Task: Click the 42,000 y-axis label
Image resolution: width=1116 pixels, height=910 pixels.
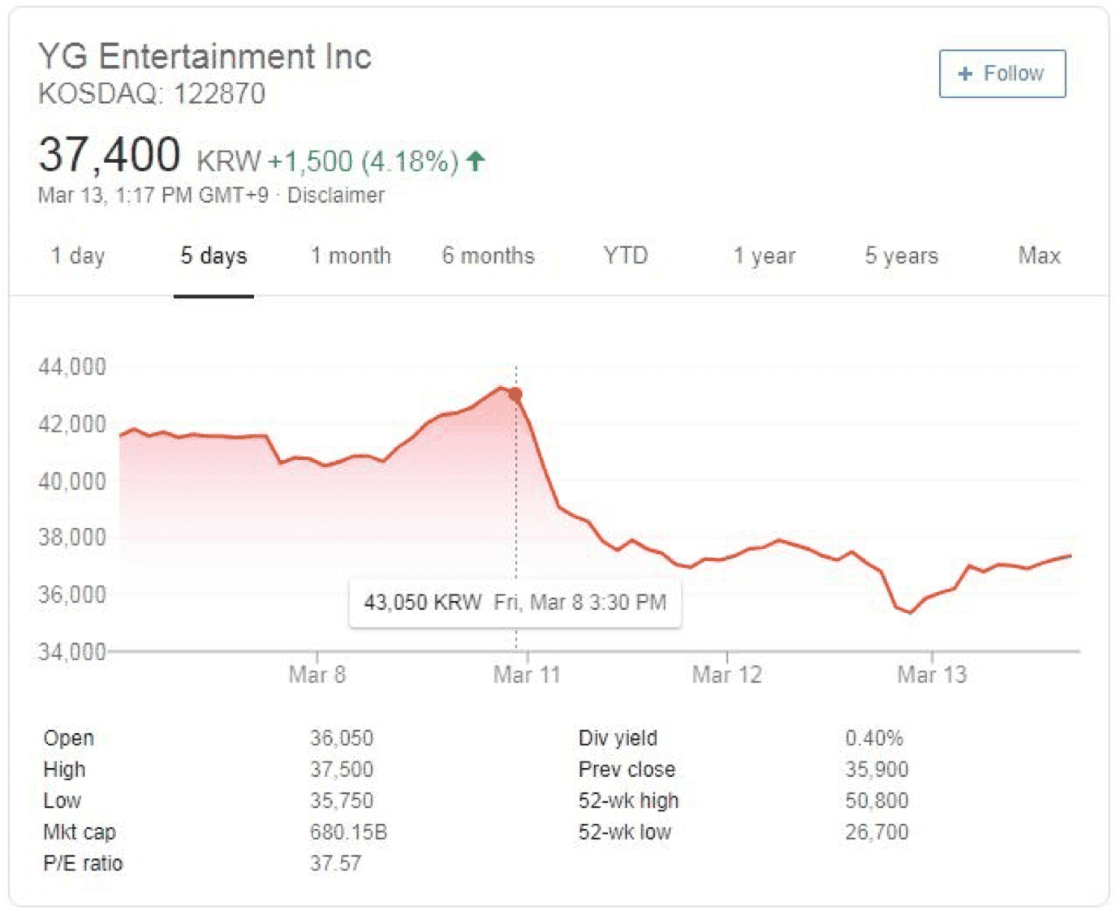Action: click(x=72, y=424)
